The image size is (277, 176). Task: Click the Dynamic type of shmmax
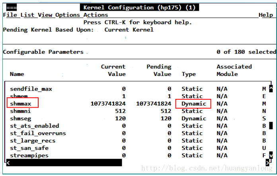click(194, 104)
